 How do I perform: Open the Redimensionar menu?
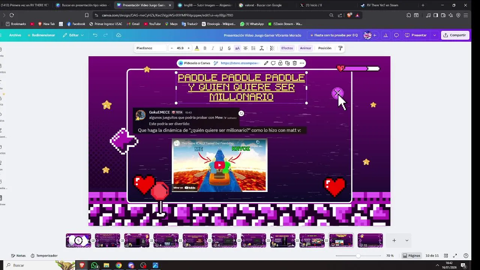coord(41,35)
